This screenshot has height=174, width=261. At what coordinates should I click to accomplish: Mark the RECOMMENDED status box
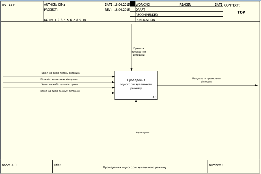point(133,14)
